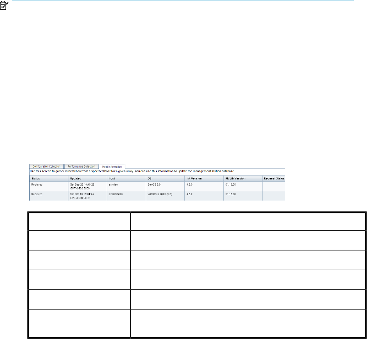
Task: Click the RA Version column header
Action: point(195,179)
